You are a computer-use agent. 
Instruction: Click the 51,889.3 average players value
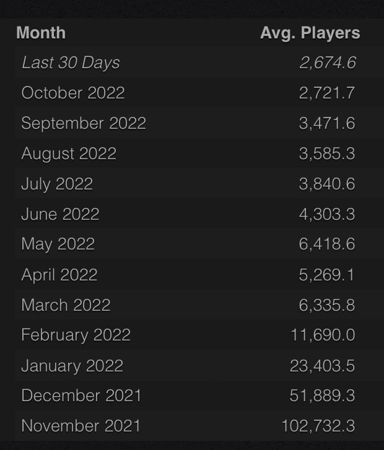(x=322, y=396)
